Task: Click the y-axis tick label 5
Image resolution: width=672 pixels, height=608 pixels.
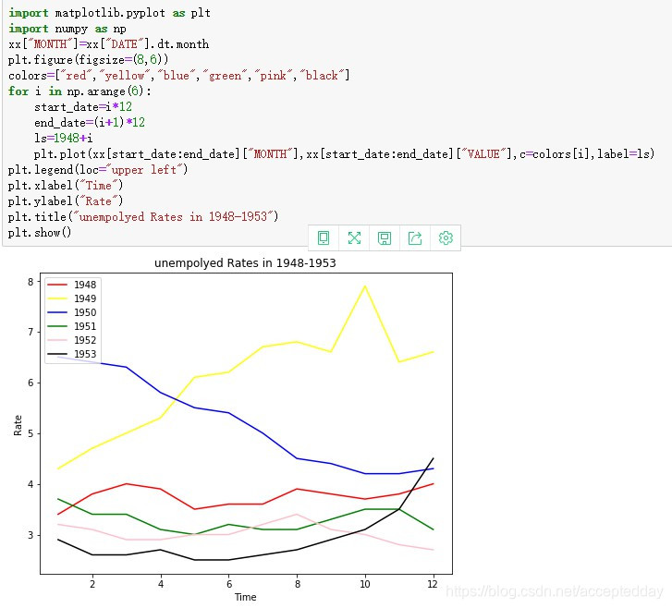Action: coord(31,433)
